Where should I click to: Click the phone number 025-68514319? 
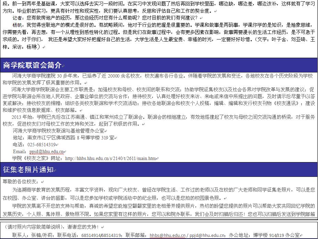coord(42,145)
